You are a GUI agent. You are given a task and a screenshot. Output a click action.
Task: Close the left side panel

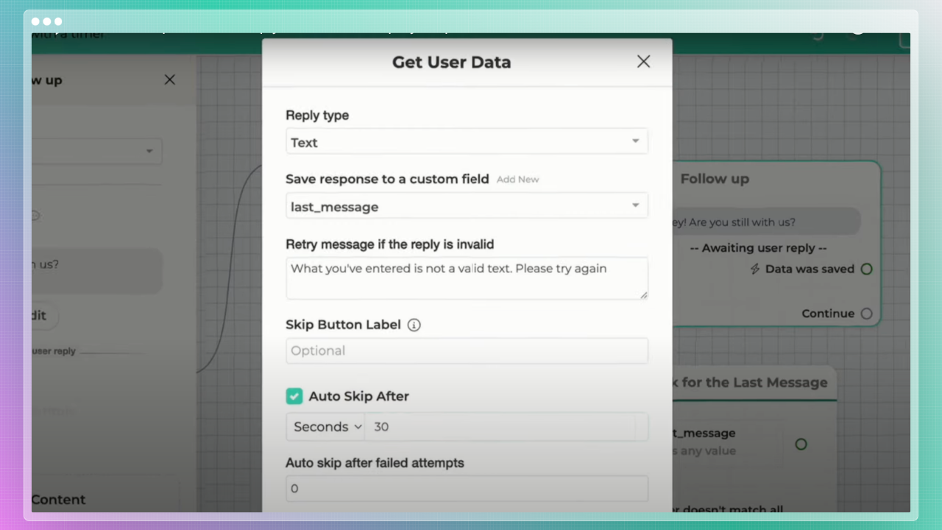click(x=170, y=79)
